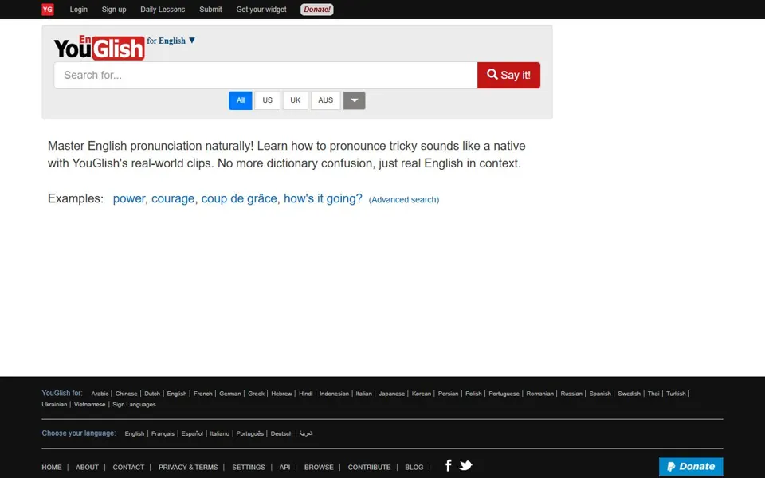
Task: Open YouGlish for German
Action: click(x=229, y=394)
